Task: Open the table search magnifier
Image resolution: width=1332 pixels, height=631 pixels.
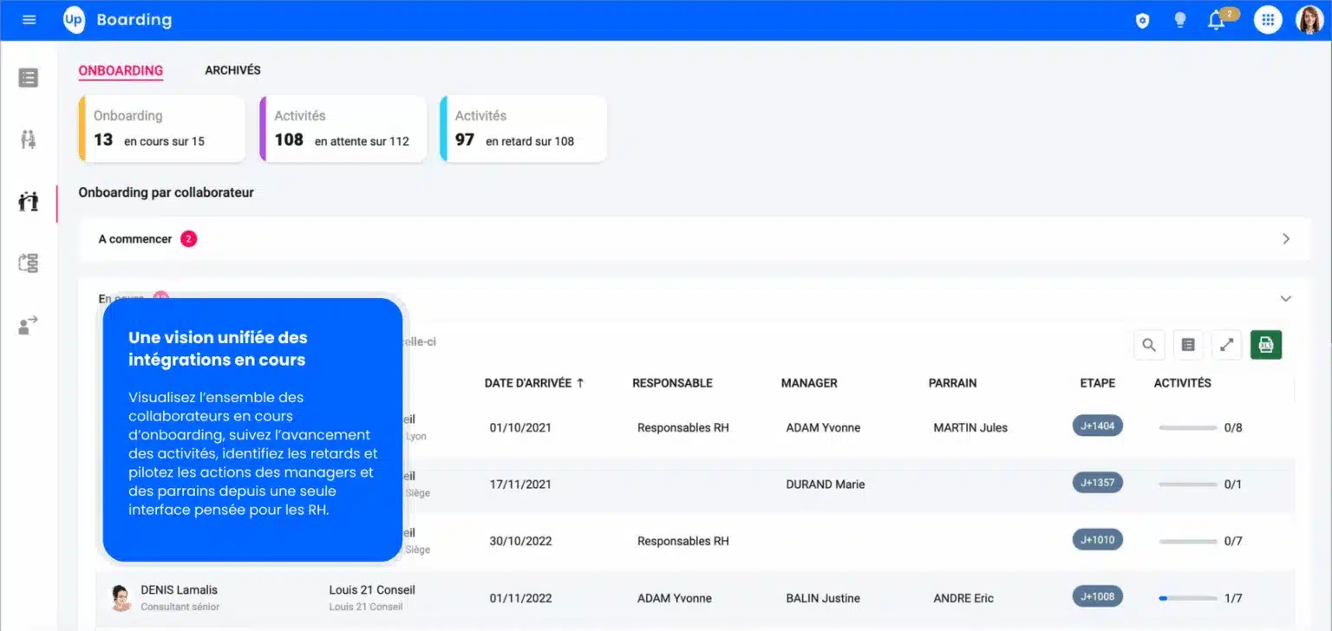Action: click(1148, 344)
